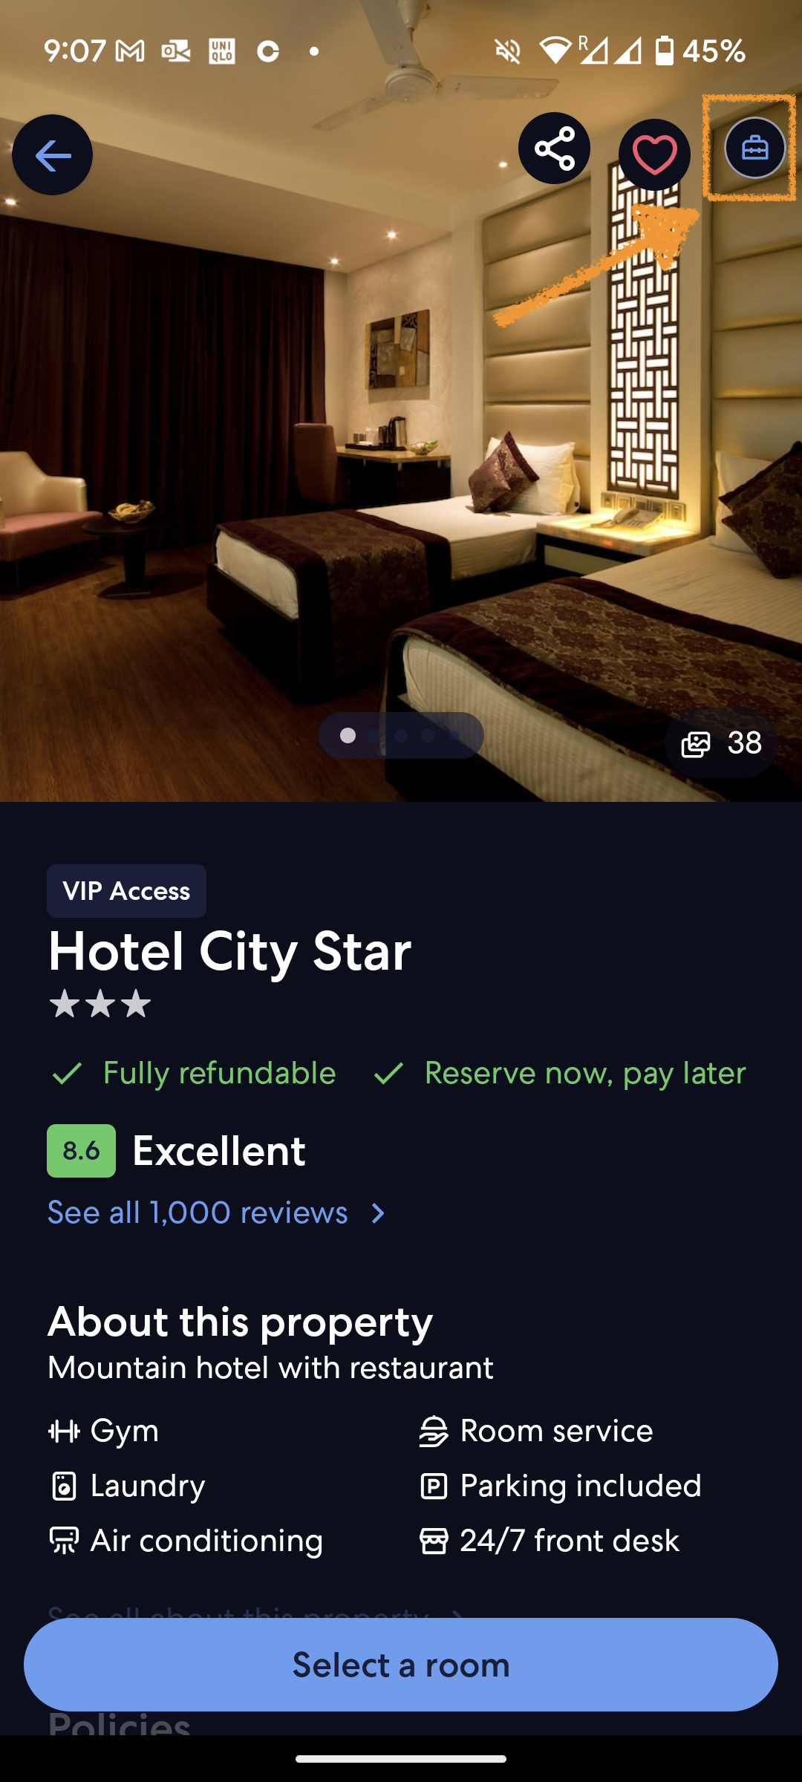Viewport: 802px width, 1782px height.
Task: Expand reviews via the chevron arrow
Action: (378, 1213)
